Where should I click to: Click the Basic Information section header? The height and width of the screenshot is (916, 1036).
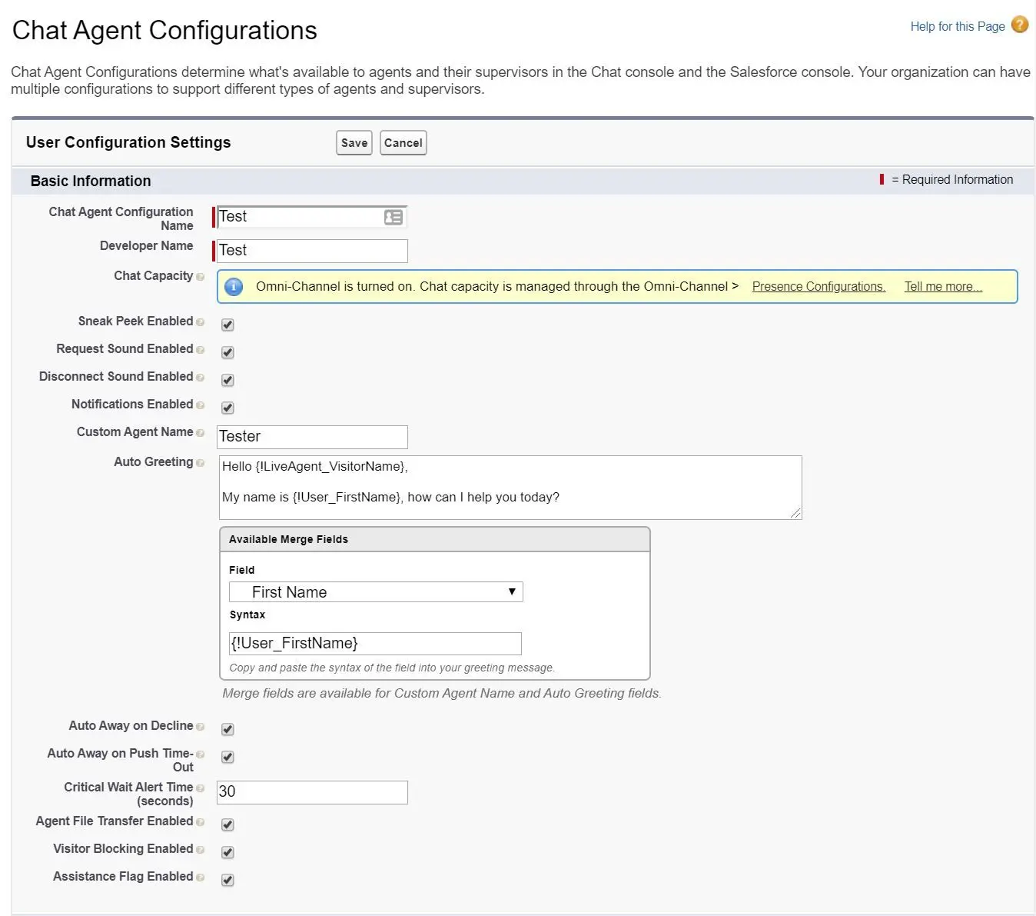click(91, 182)
